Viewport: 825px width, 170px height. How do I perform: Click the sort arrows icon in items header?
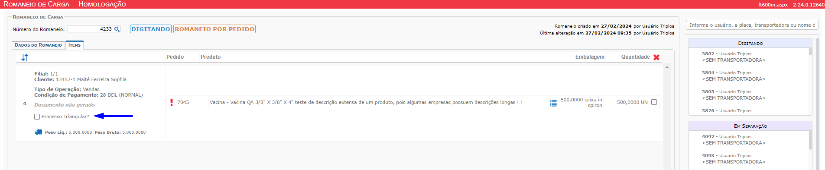[x=25, y=57]
